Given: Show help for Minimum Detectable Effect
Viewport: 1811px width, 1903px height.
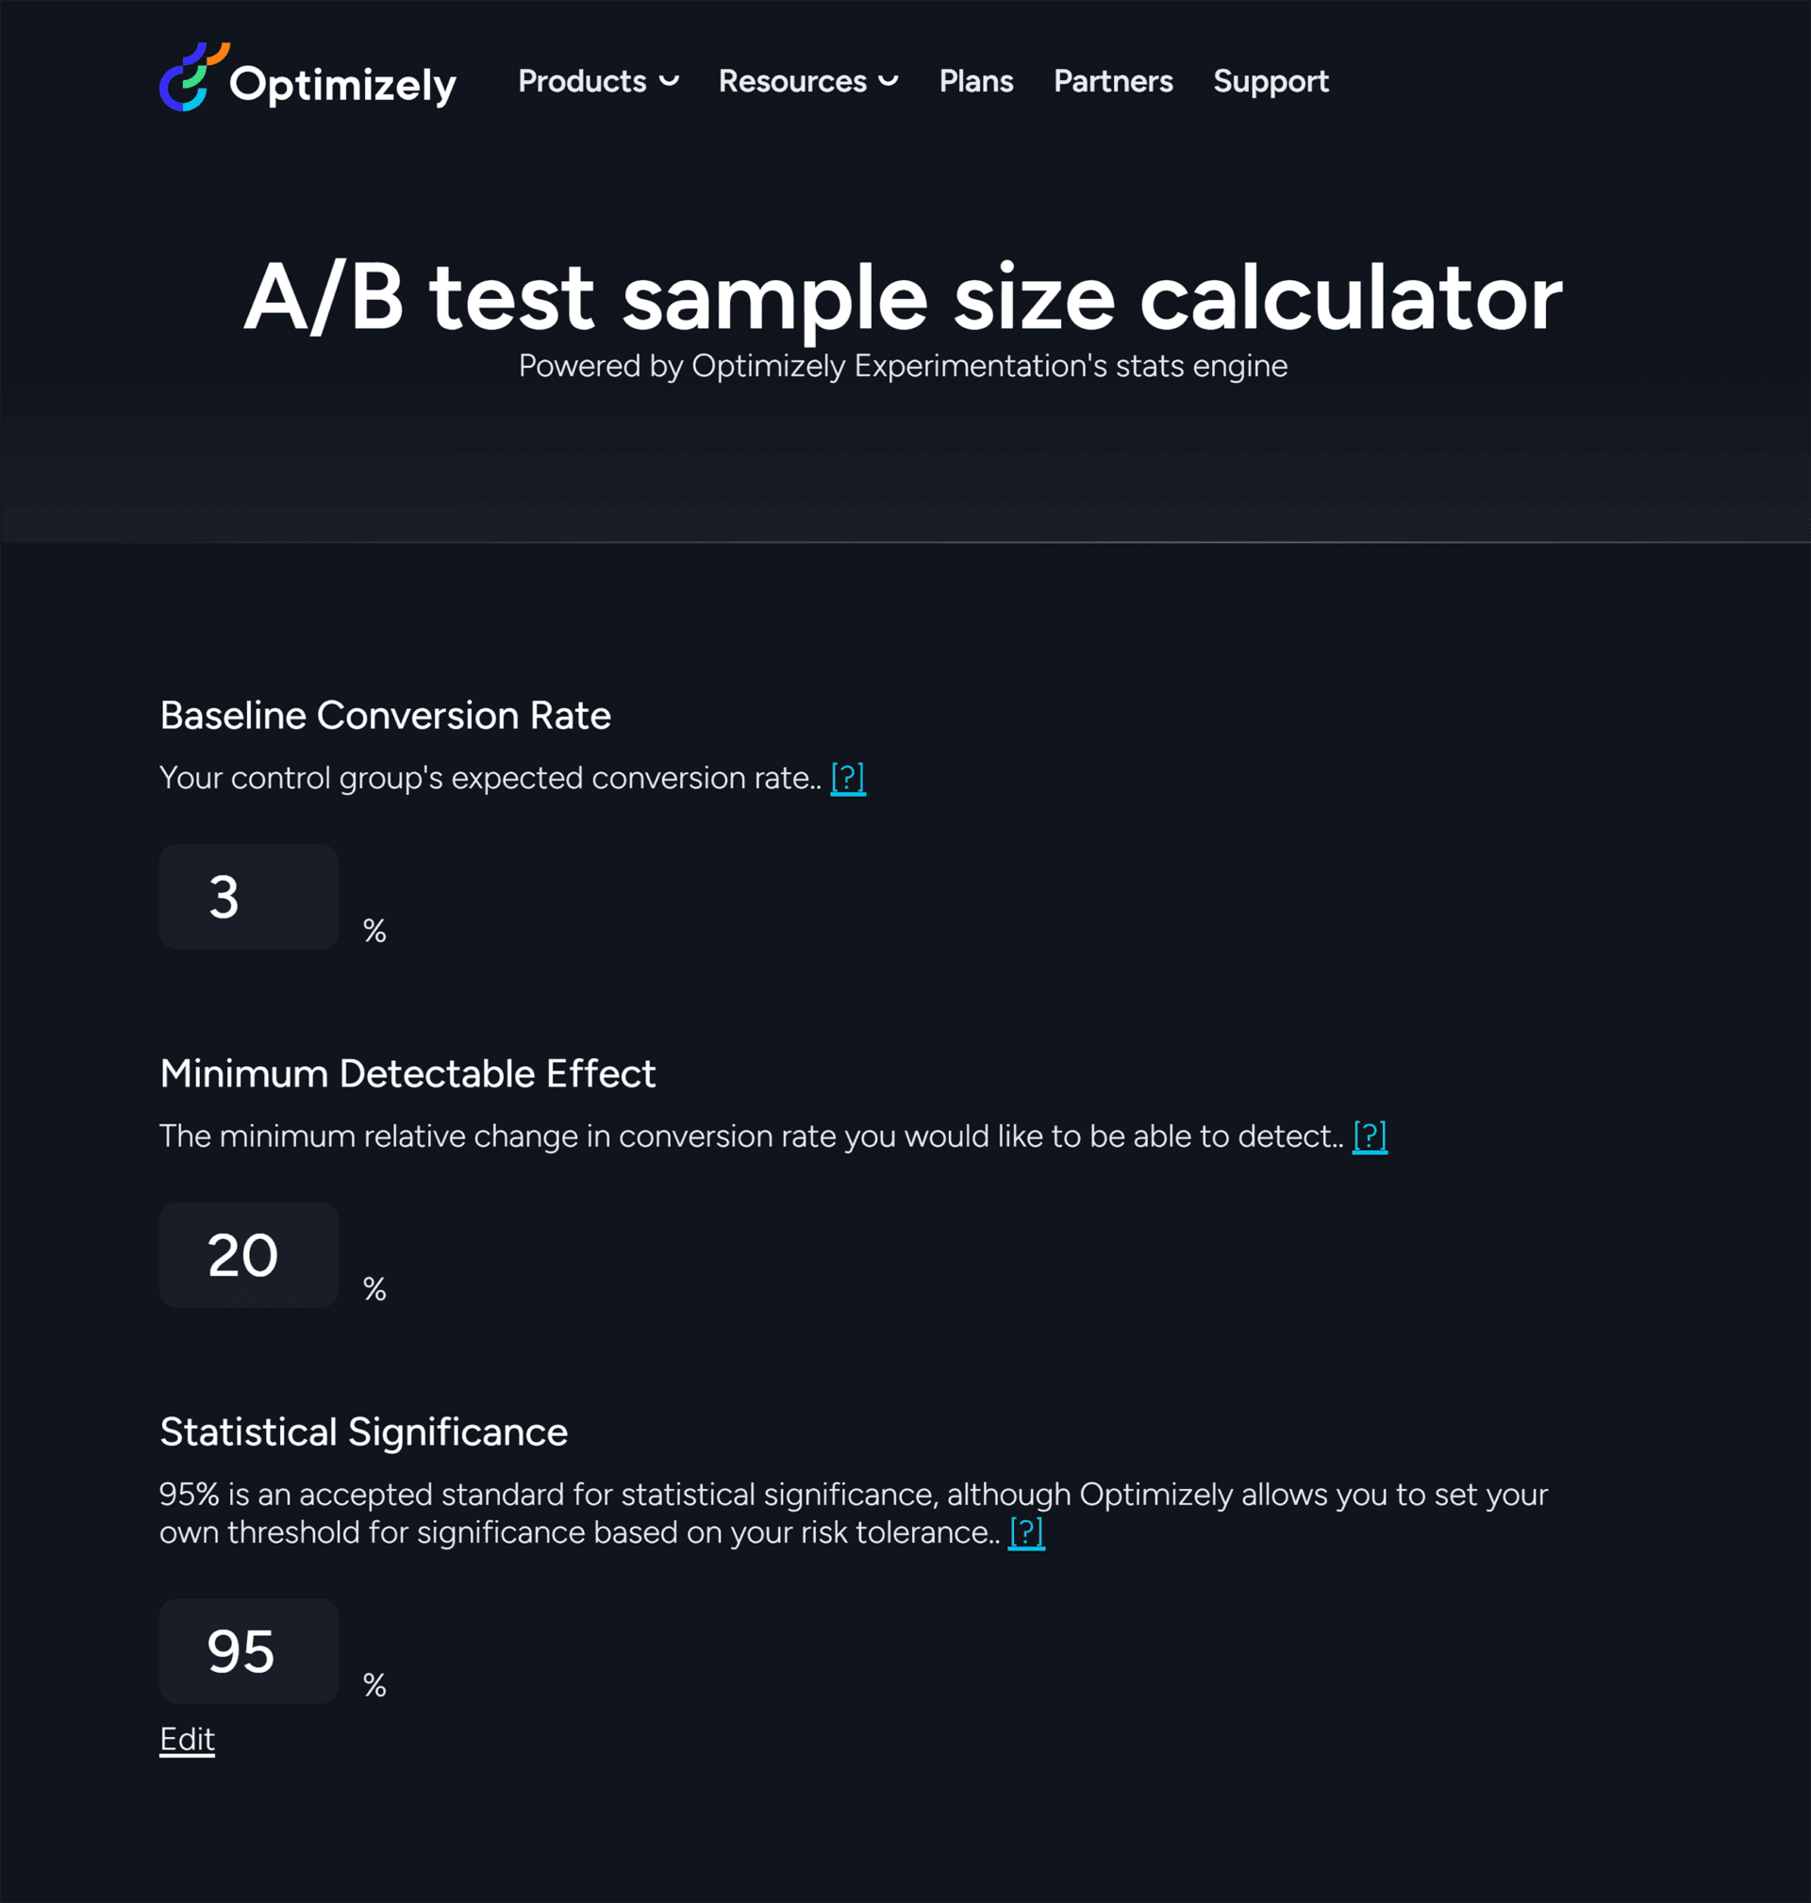Looking at the screenshot, I should pyautogui.click(x=1369, y=1135).
